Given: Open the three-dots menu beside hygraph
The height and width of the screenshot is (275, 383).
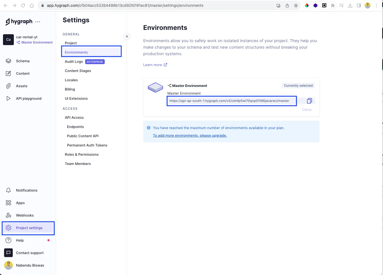Looking at the screenshot, I should click(x=38, y=22).
